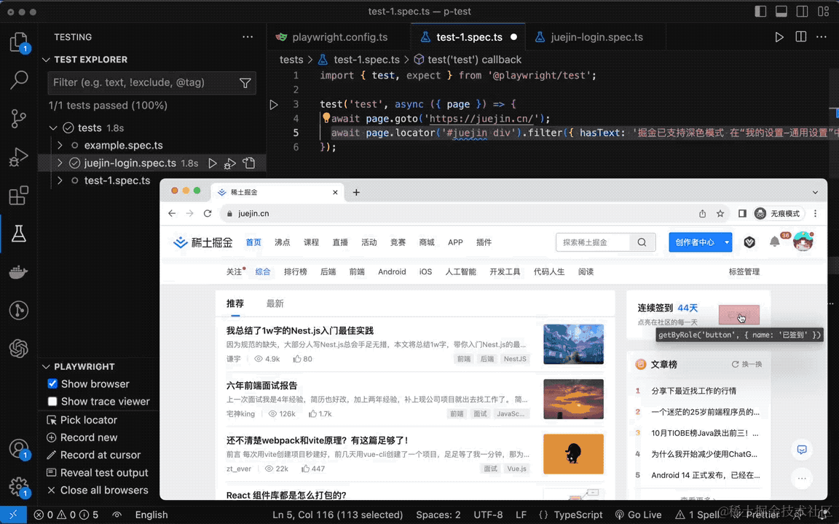Open the Search view in activity bar
839x524 pixels.
(x=19, y=80)
